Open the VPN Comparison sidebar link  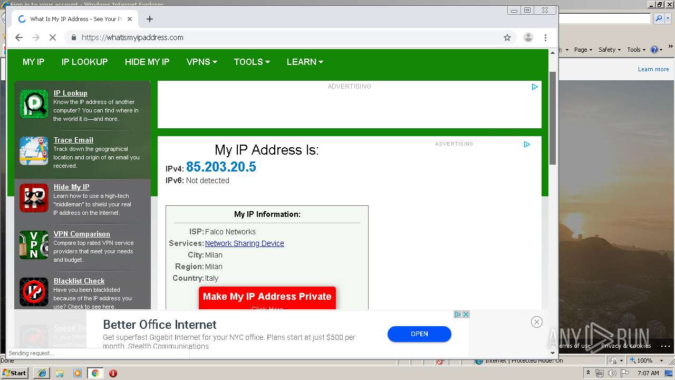pos(82,234)
